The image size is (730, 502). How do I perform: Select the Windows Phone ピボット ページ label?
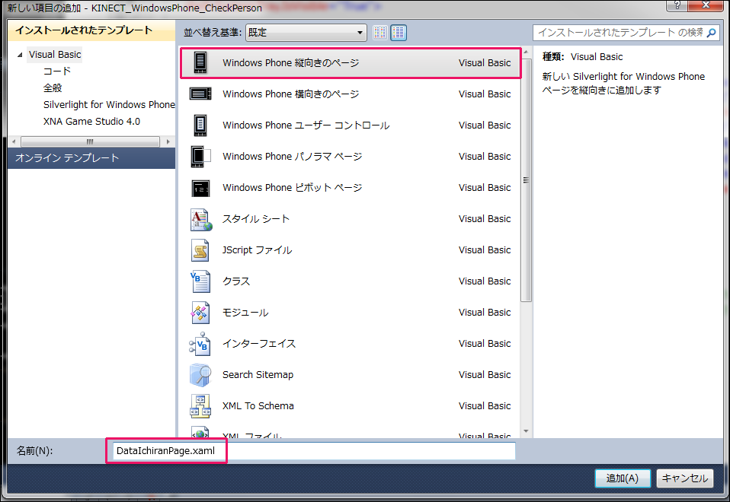click(293, 188)
